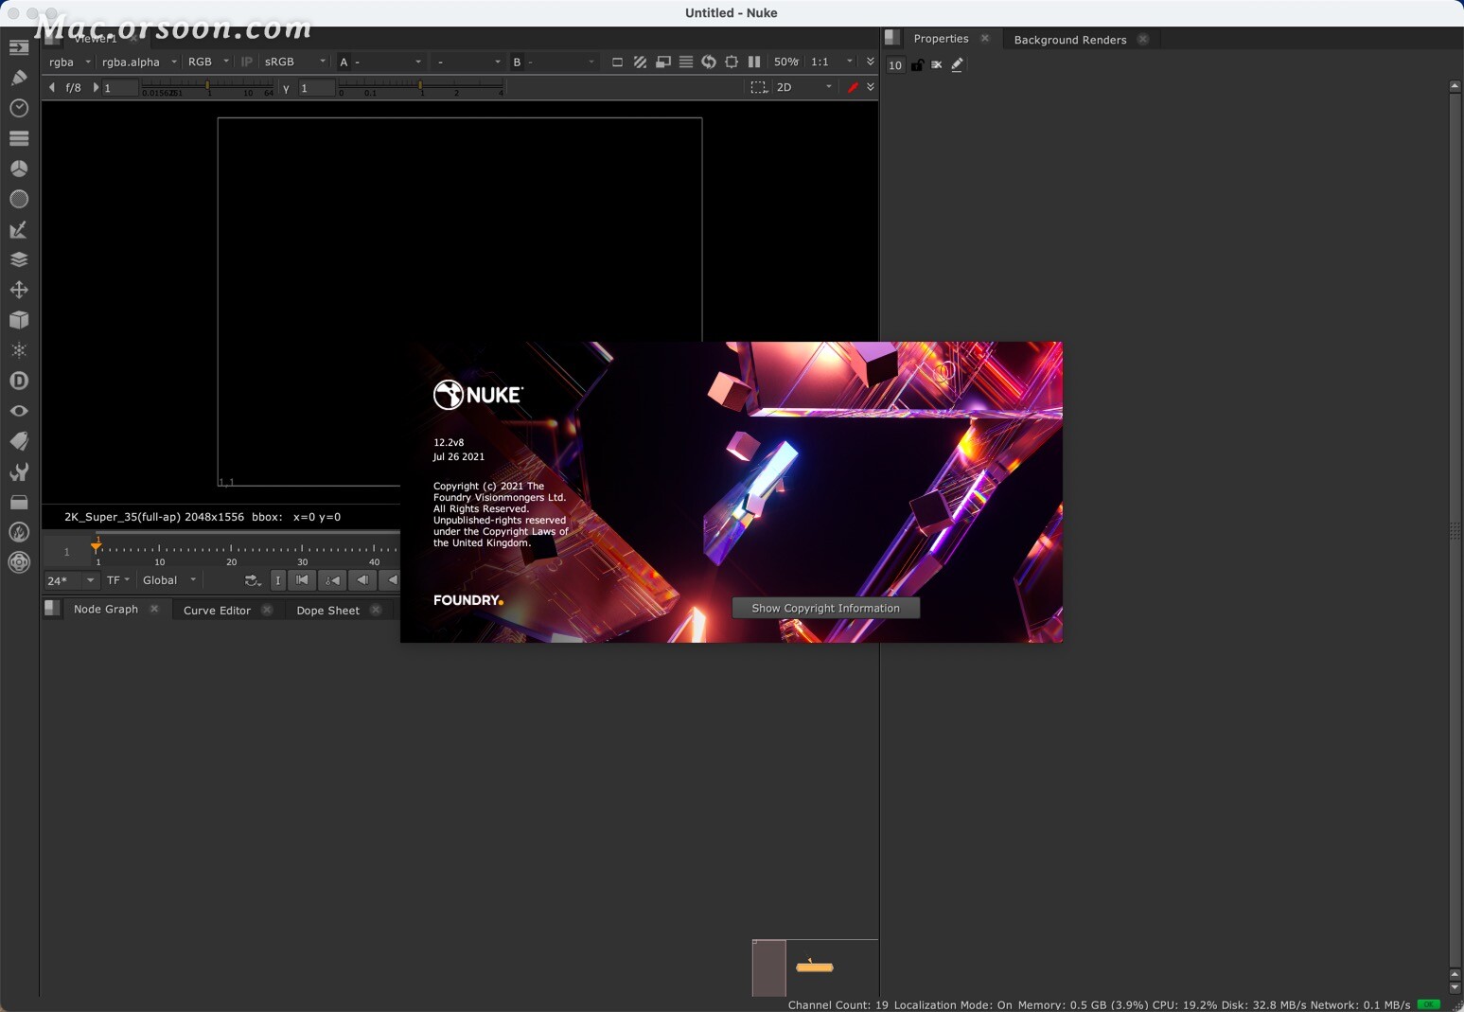Image resolution: width=1464 pixels, height=1012 pixels.
Task: Open the Metadata nodes tag icon
Action: pos(19,441)
